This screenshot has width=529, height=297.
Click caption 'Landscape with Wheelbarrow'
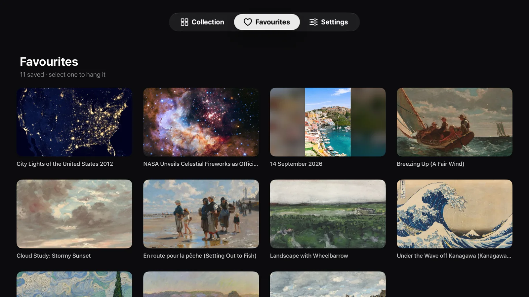tap(309, 256)
